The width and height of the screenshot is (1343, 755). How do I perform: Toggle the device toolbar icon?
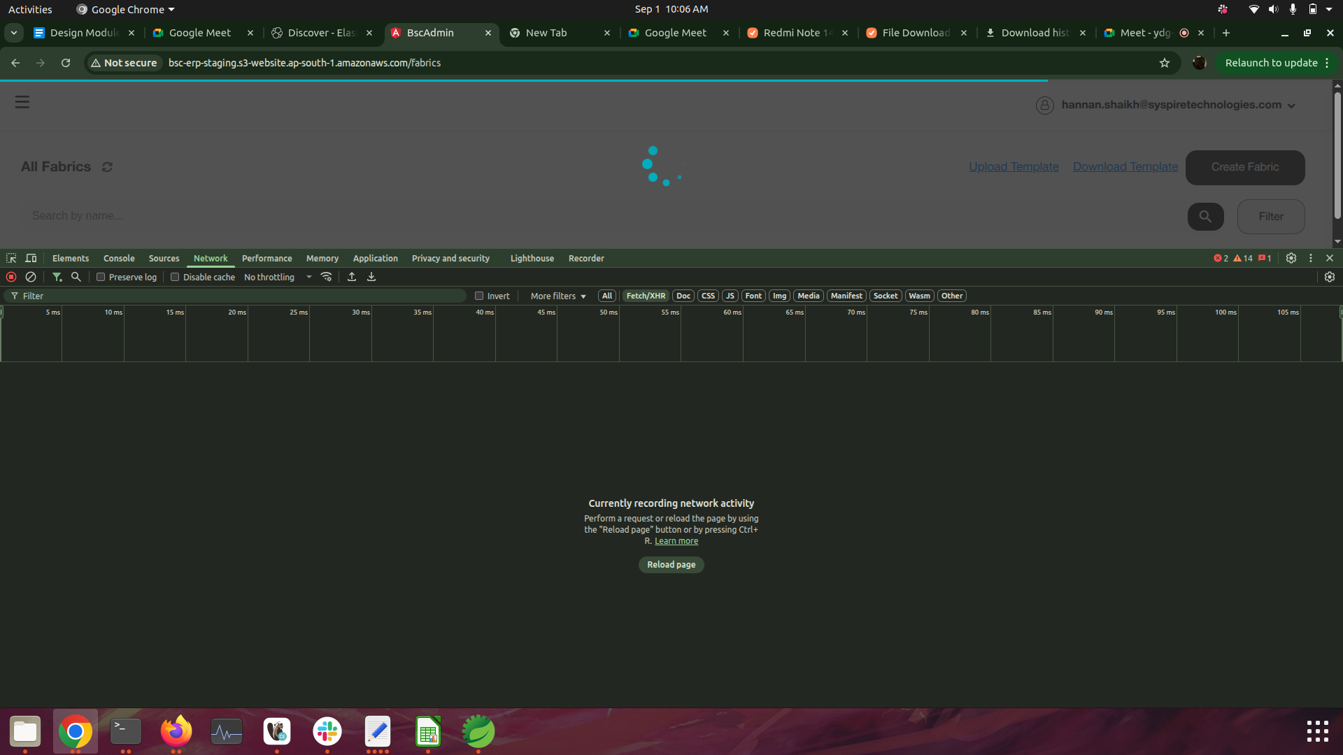31,258
